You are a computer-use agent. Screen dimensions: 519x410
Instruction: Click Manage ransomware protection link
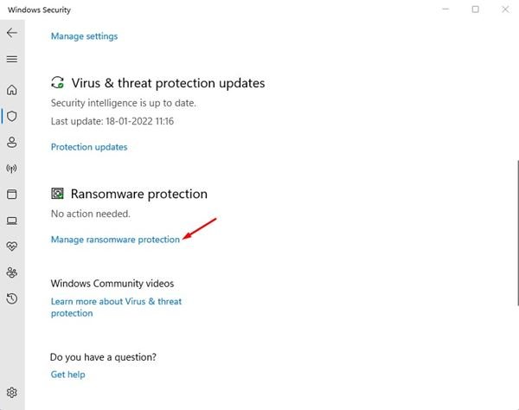(x=115, y=240)
